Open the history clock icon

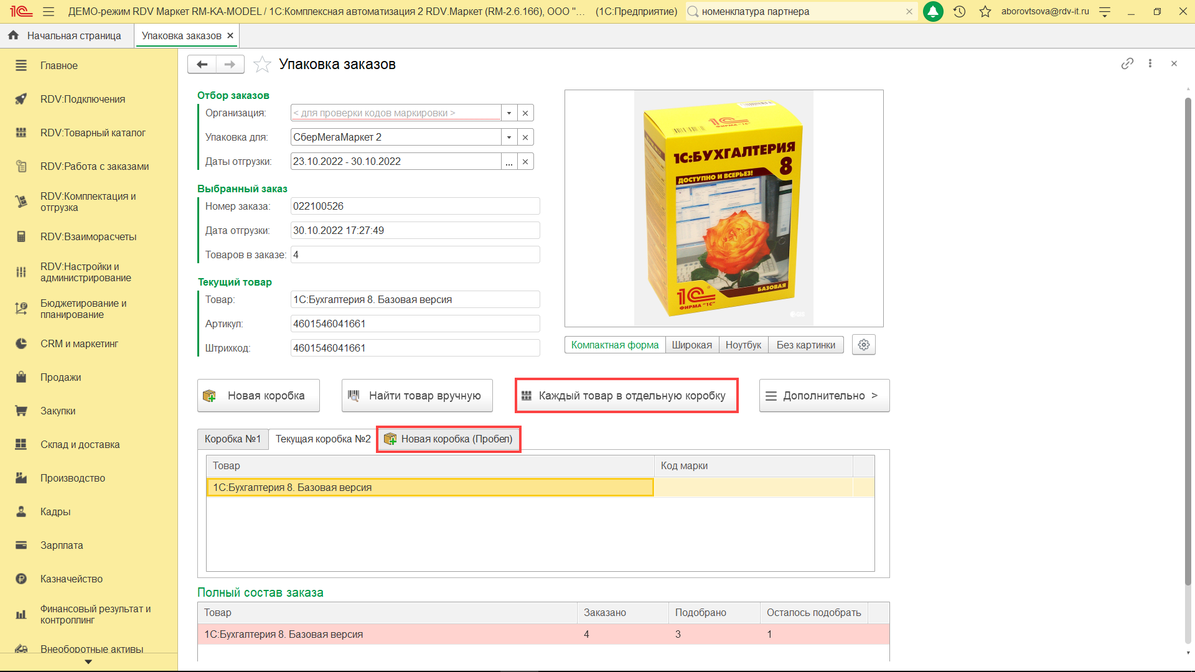959,11
